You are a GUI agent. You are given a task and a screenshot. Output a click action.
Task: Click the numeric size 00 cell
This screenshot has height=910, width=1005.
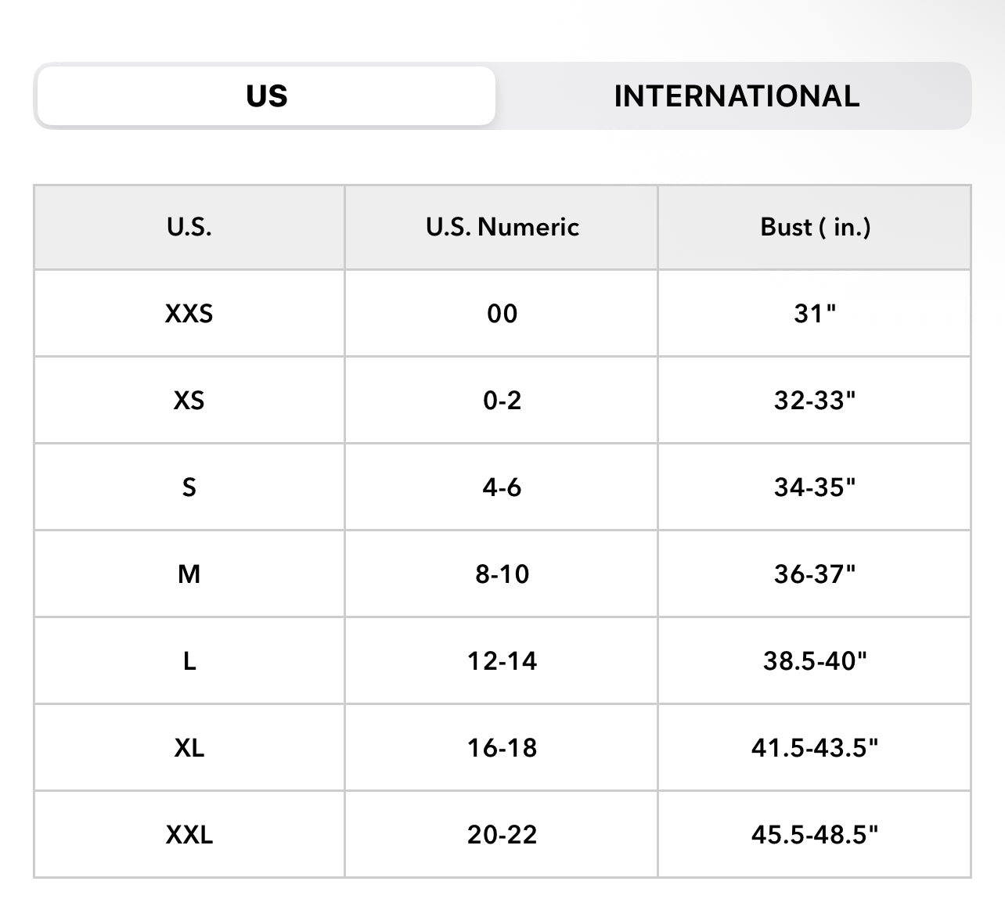pos(502,314)
